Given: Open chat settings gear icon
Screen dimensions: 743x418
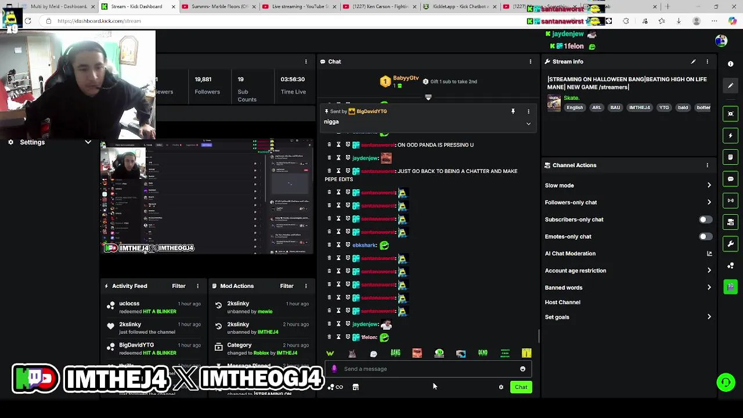Looking at the screenshot, I should click(x=501, y=387).
